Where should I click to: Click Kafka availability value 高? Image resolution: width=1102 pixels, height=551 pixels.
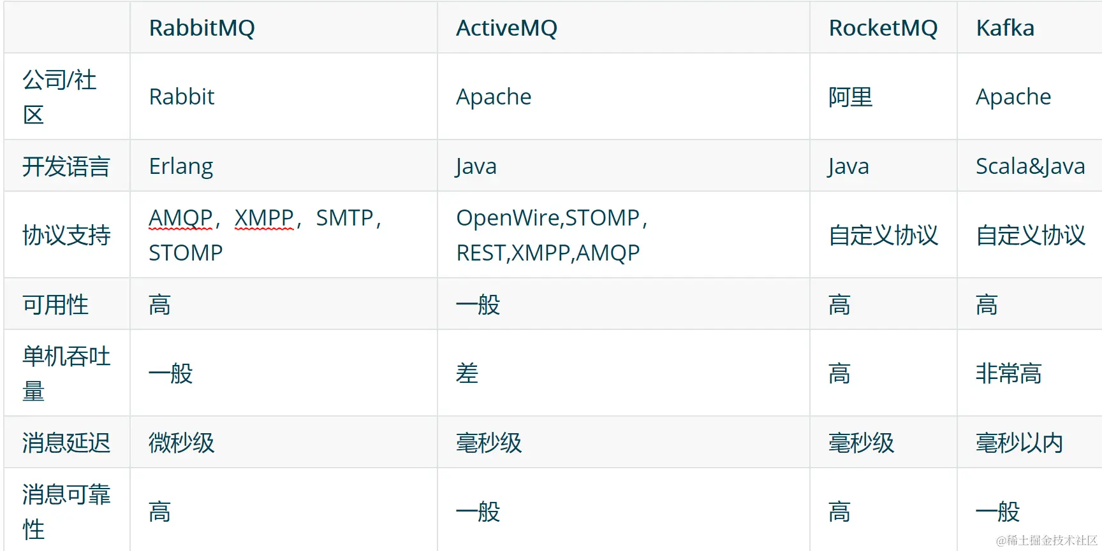pos(987,304)
